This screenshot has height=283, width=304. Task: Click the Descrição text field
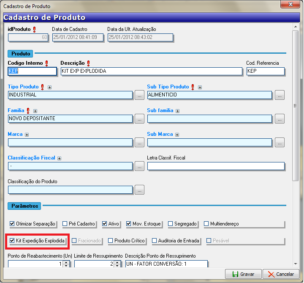pos(152,71)
